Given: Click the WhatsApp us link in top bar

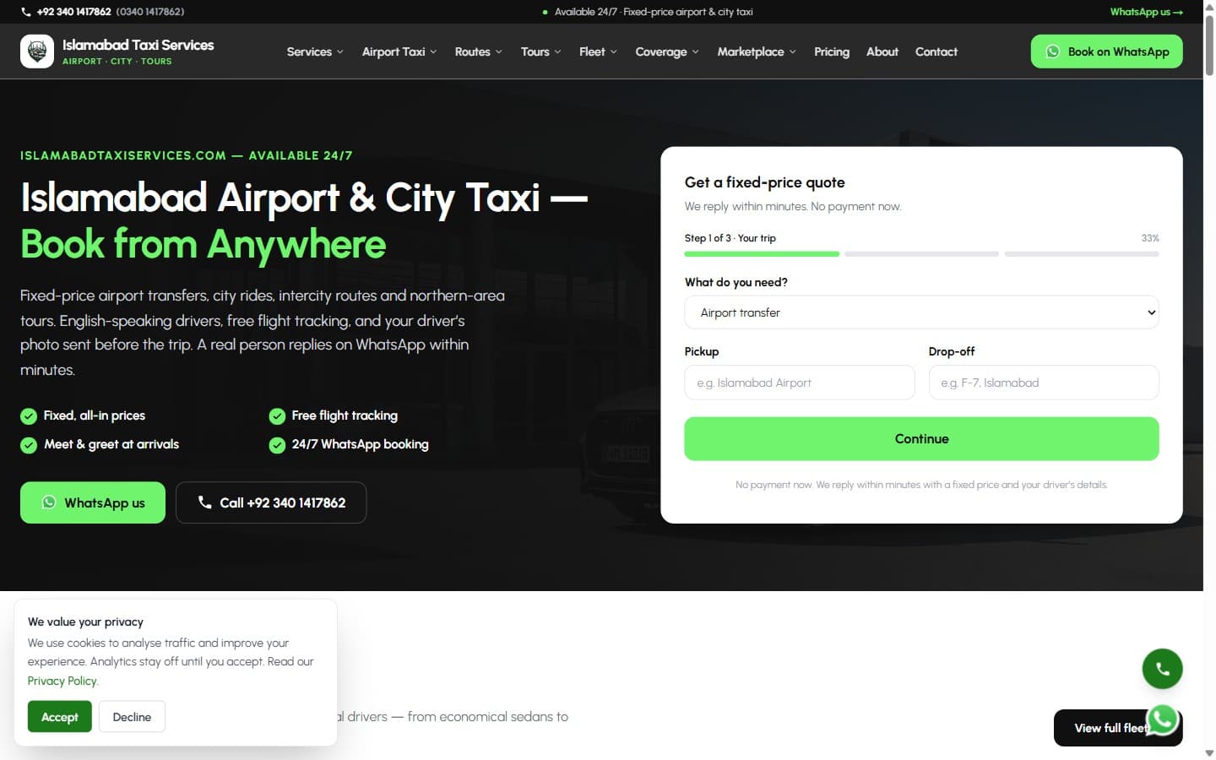Looking at the screenshot, I should [x=1146, y=12].
